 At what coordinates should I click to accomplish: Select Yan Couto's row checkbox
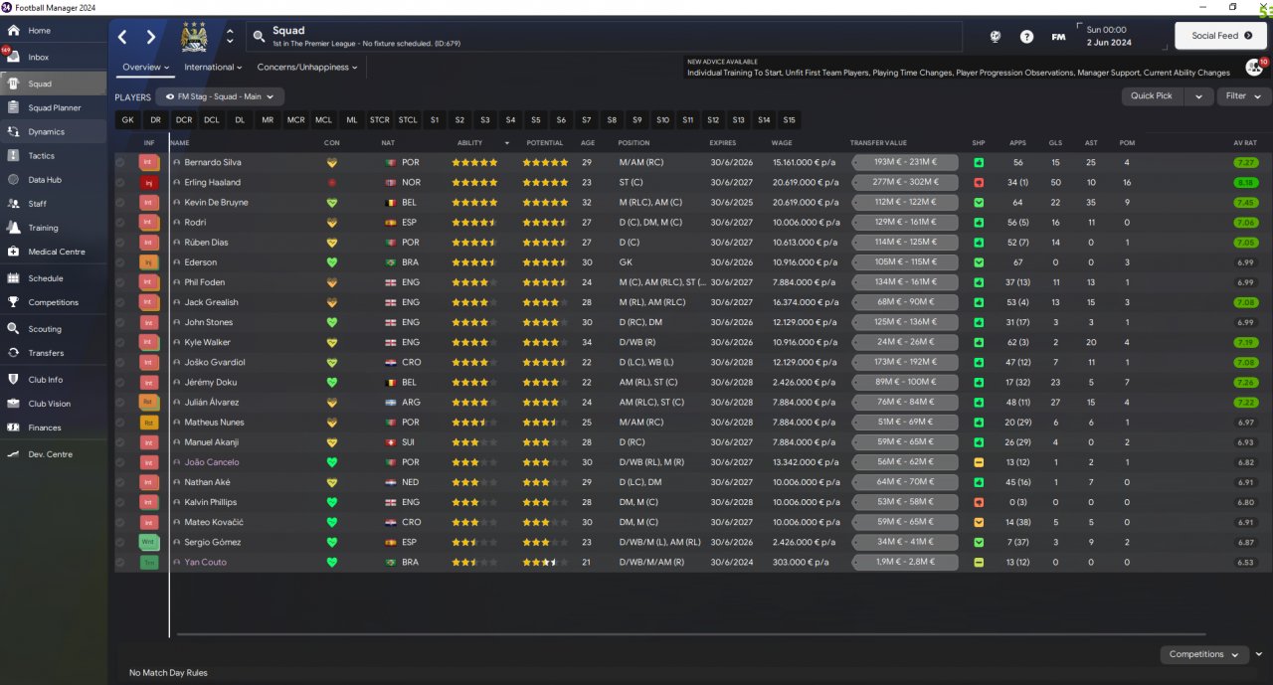point(120,563)
